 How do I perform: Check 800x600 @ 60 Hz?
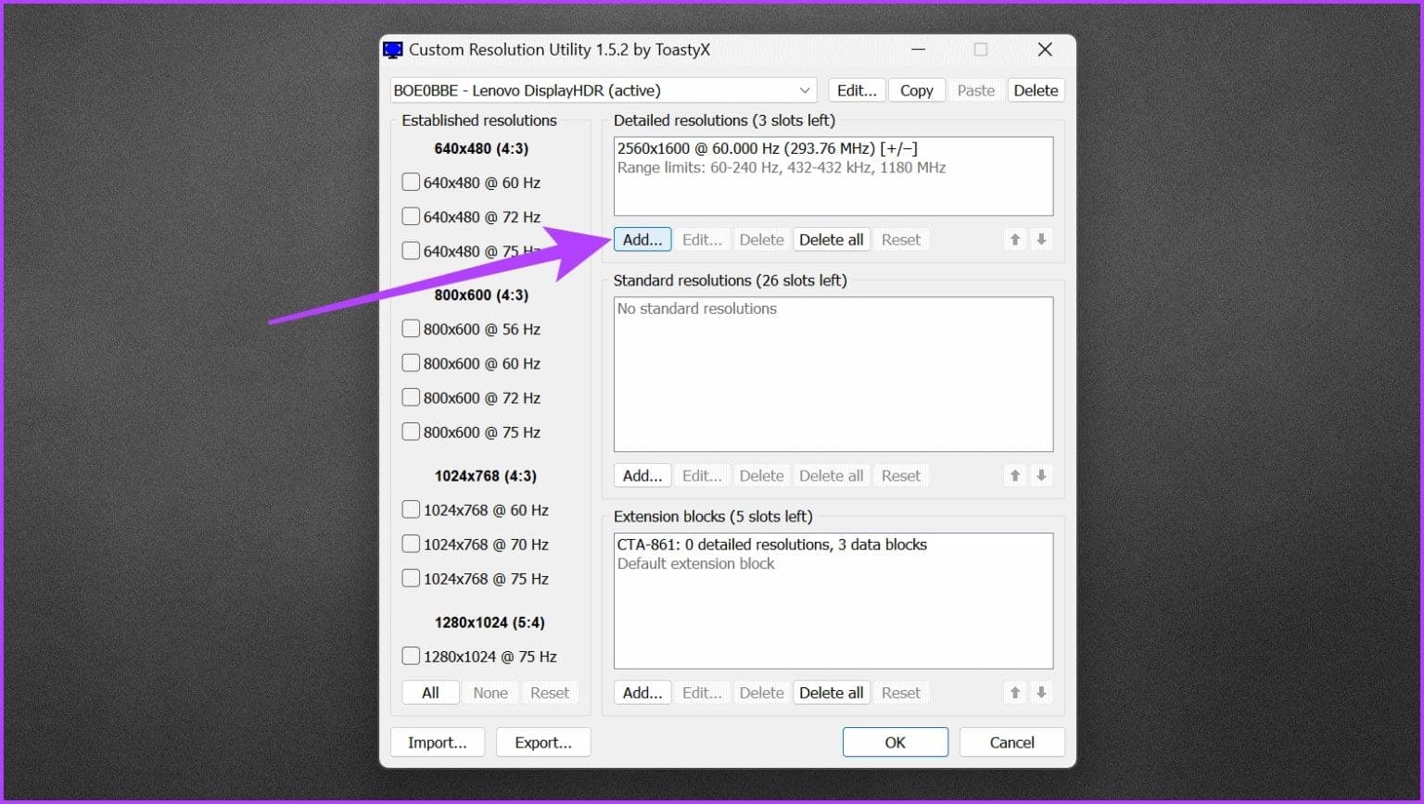(x=411, y=363)
